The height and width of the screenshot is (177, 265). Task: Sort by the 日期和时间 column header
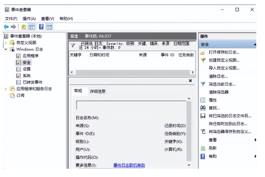99,55
